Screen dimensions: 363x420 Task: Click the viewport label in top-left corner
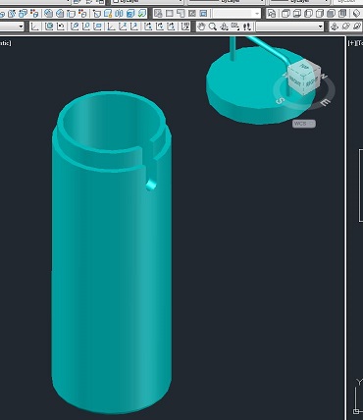[5, 43]
